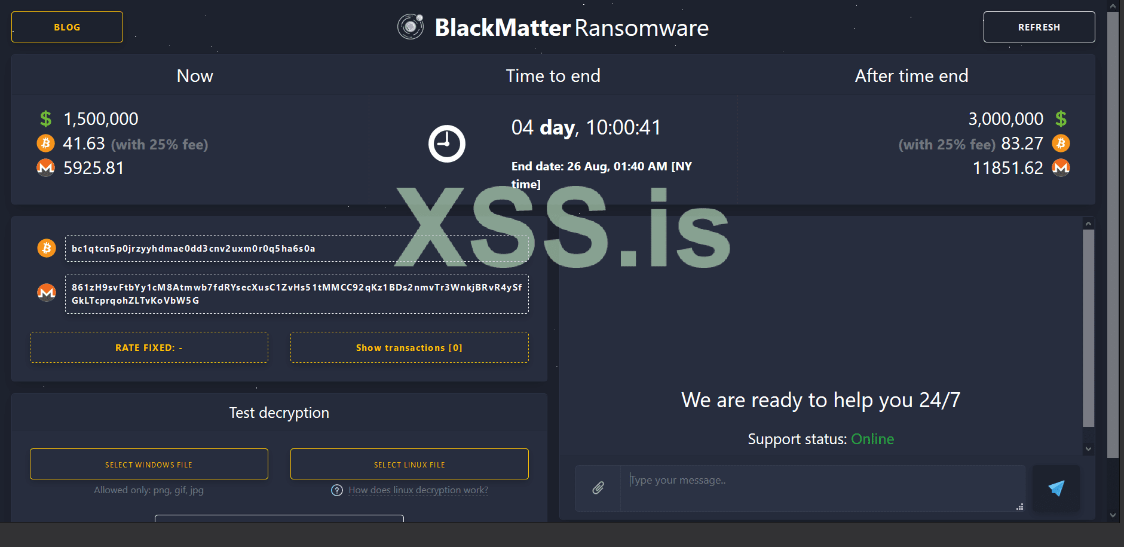
Task: Click the question mark help icon
Action: coord(337,490)
